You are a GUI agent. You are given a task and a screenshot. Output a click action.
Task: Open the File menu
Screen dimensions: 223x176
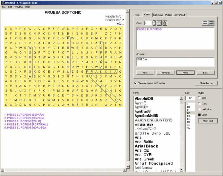4,7
